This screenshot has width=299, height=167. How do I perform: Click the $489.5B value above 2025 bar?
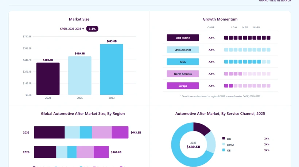coord(80,53)
